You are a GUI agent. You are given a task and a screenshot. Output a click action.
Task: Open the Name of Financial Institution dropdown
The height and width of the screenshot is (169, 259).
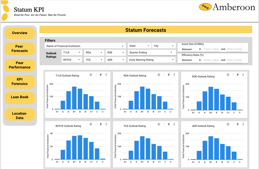pos(85,46)
